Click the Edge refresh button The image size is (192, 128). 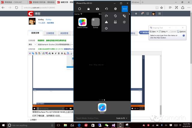click(16, 7)
